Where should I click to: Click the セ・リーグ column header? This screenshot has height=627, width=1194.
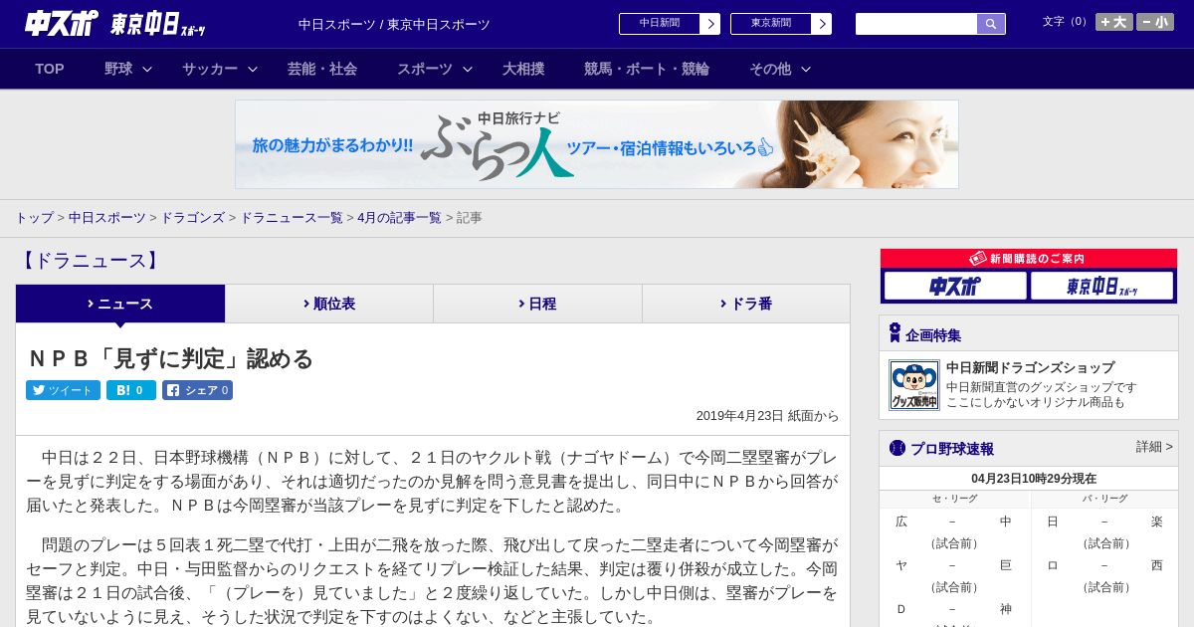click(953, 499)
